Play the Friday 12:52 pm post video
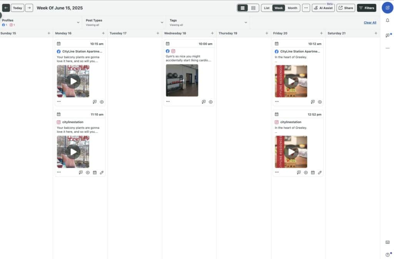The image size is (394, 259). coord(291,152)
